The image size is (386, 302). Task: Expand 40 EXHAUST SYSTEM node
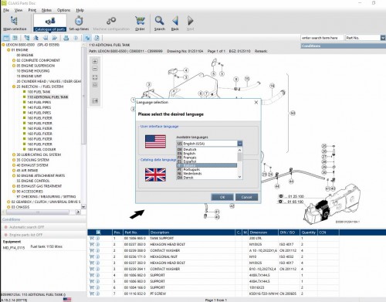[x=14, y=165]
